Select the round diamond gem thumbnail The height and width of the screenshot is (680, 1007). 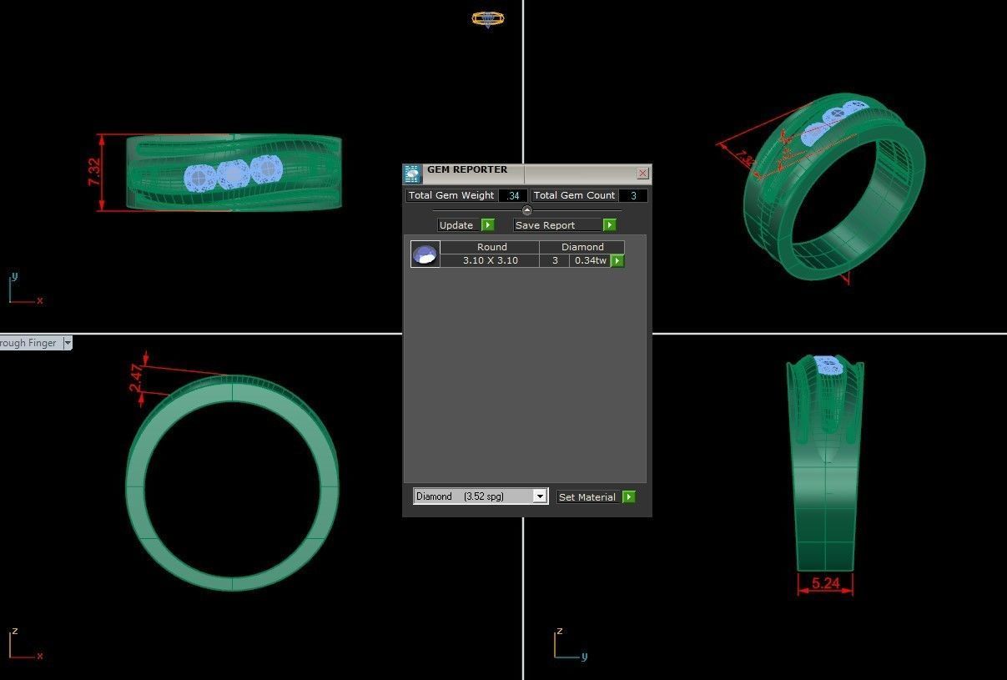tap(425, 254)
